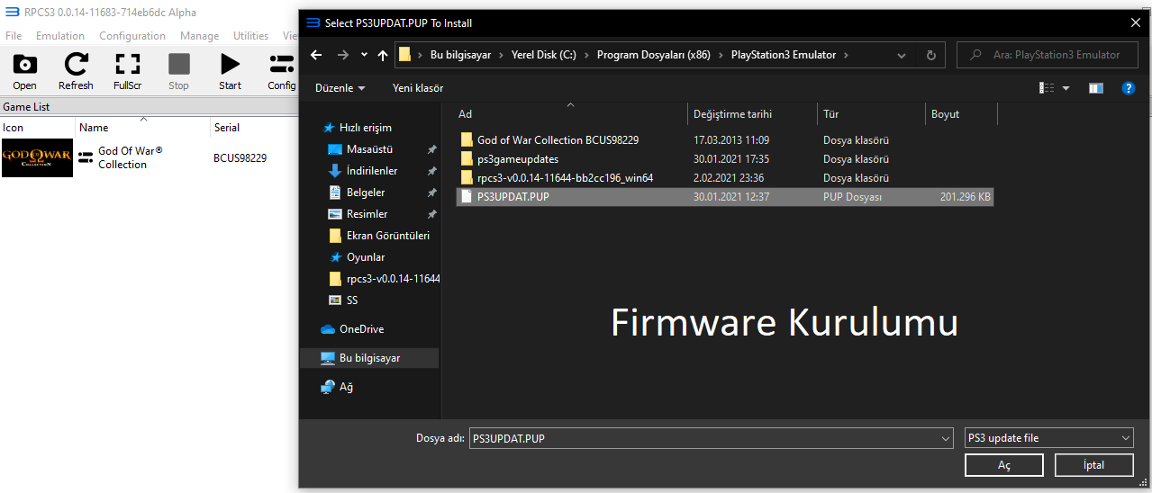Screen dimensions: 1152x493
Task: Open the Manage menu
Action: pos(199,36)
